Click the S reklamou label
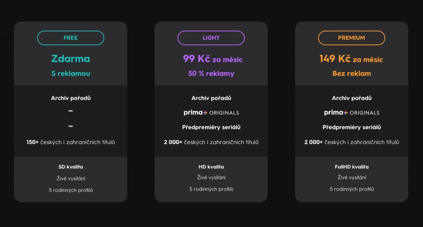 [70, 73]
